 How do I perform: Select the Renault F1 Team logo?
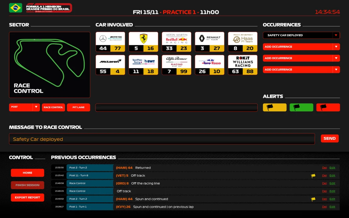209,39
